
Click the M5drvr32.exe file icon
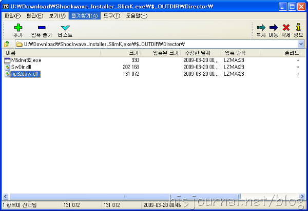click(x=7, y=60)
